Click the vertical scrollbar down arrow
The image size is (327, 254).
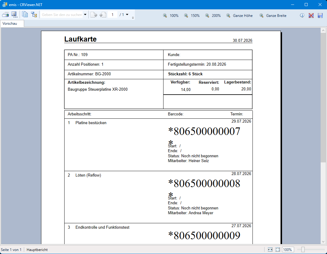point(323,242)
